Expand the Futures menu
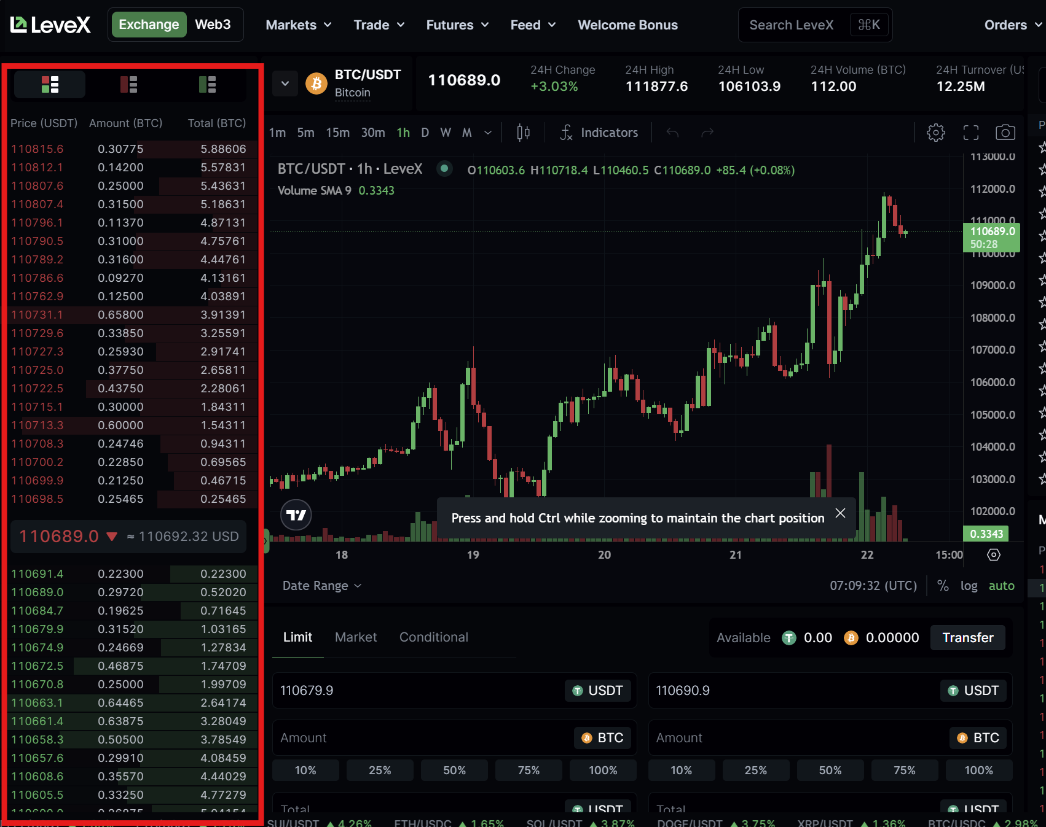 [457, 25]
